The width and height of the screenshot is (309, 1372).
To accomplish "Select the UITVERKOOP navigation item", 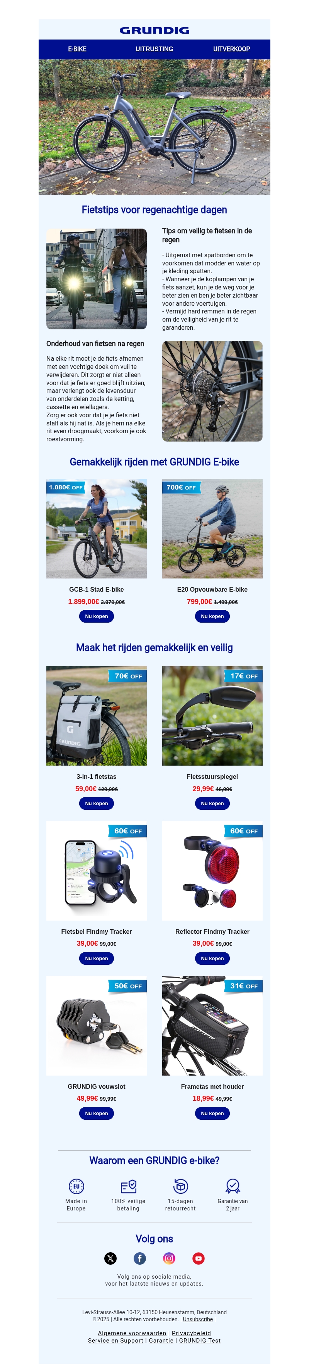I will (x=231, y=49).
